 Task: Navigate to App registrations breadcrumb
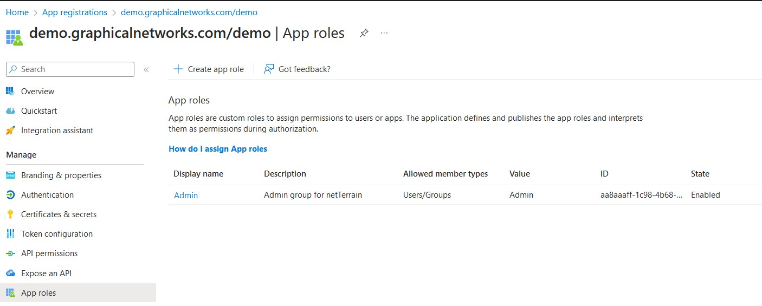tap(75, 12)
